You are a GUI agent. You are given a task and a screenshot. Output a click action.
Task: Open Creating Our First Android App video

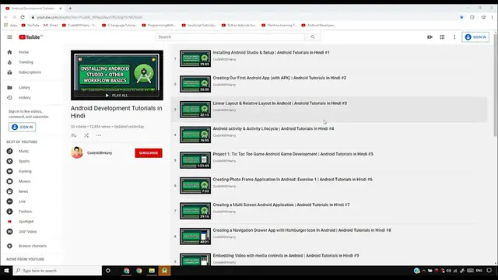click(x=279, y=78)
